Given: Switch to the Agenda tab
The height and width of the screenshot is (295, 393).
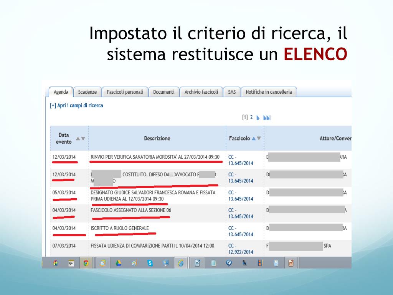Looking at the screenshot, I should [61, 92].
